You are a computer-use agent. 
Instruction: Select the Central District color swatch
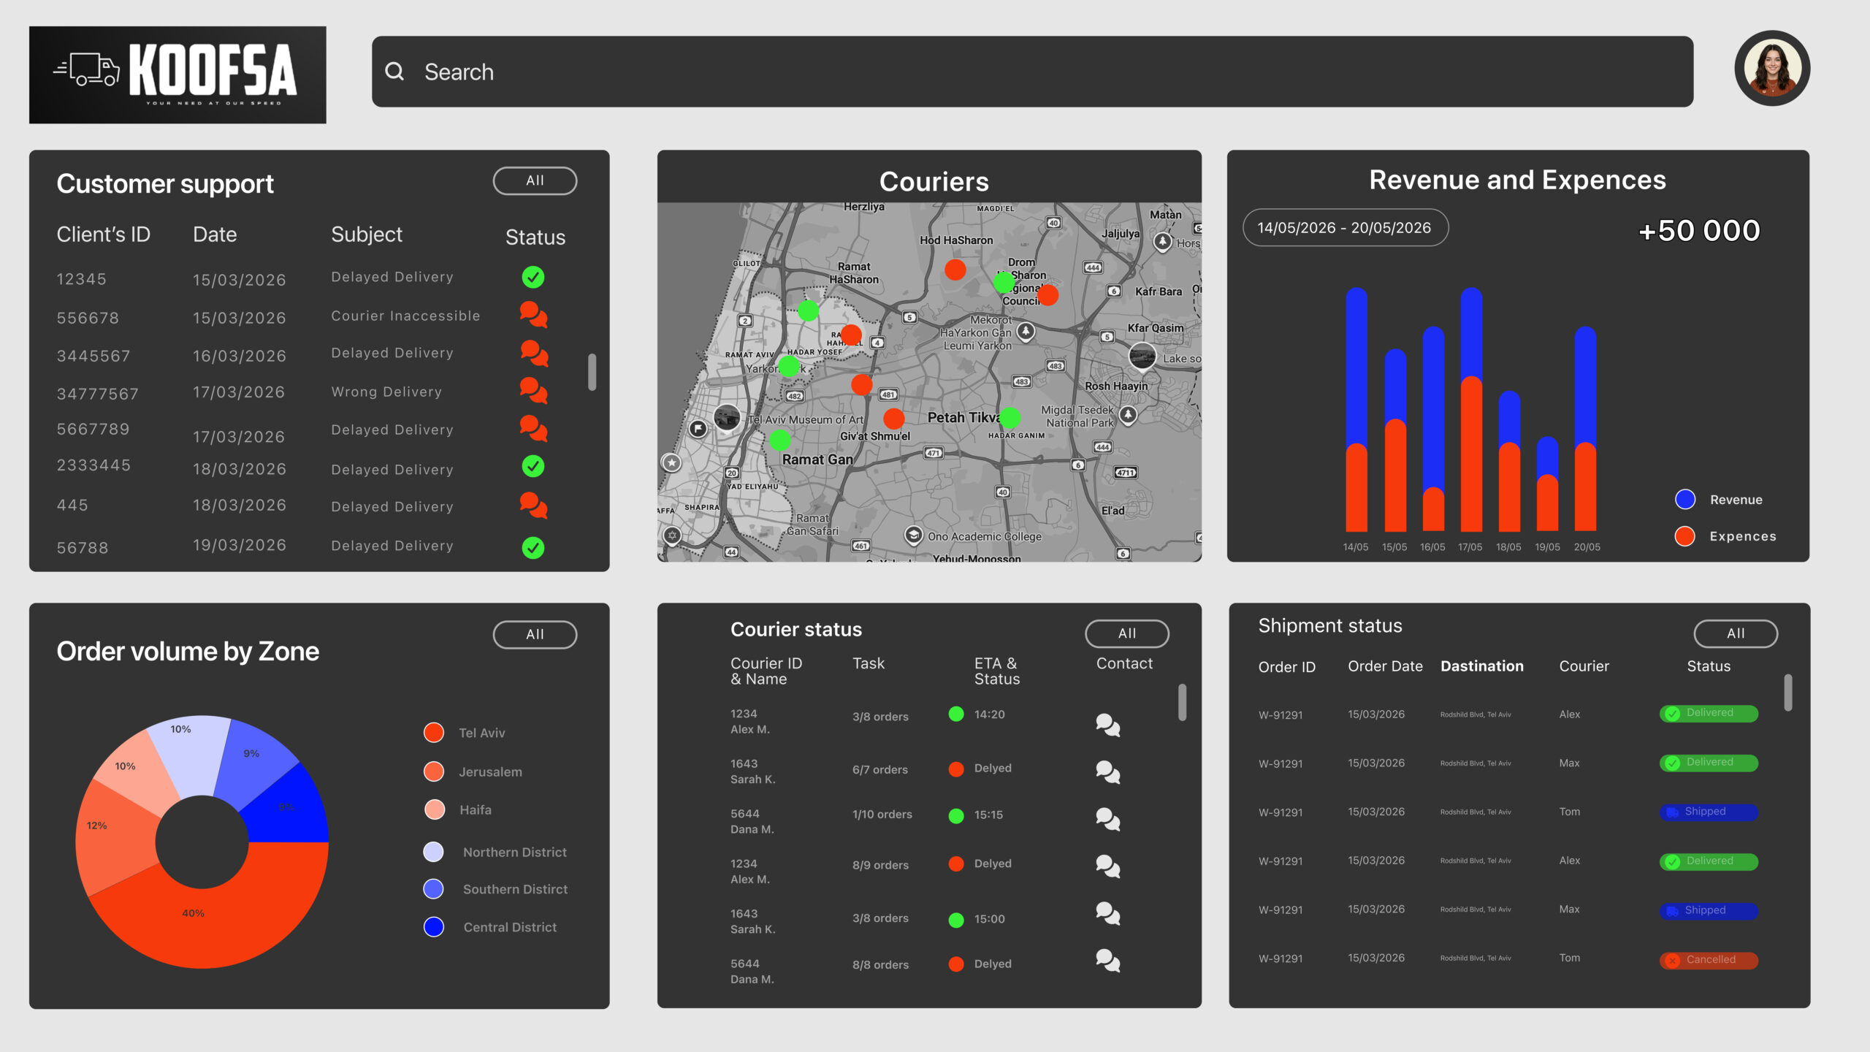point(434,927)
